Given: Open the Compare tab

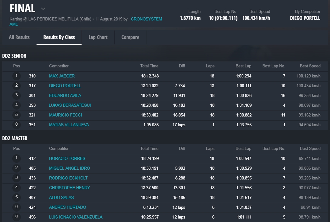Looking at the screenshot, I should pyautogui.click(x=130, y=37).
